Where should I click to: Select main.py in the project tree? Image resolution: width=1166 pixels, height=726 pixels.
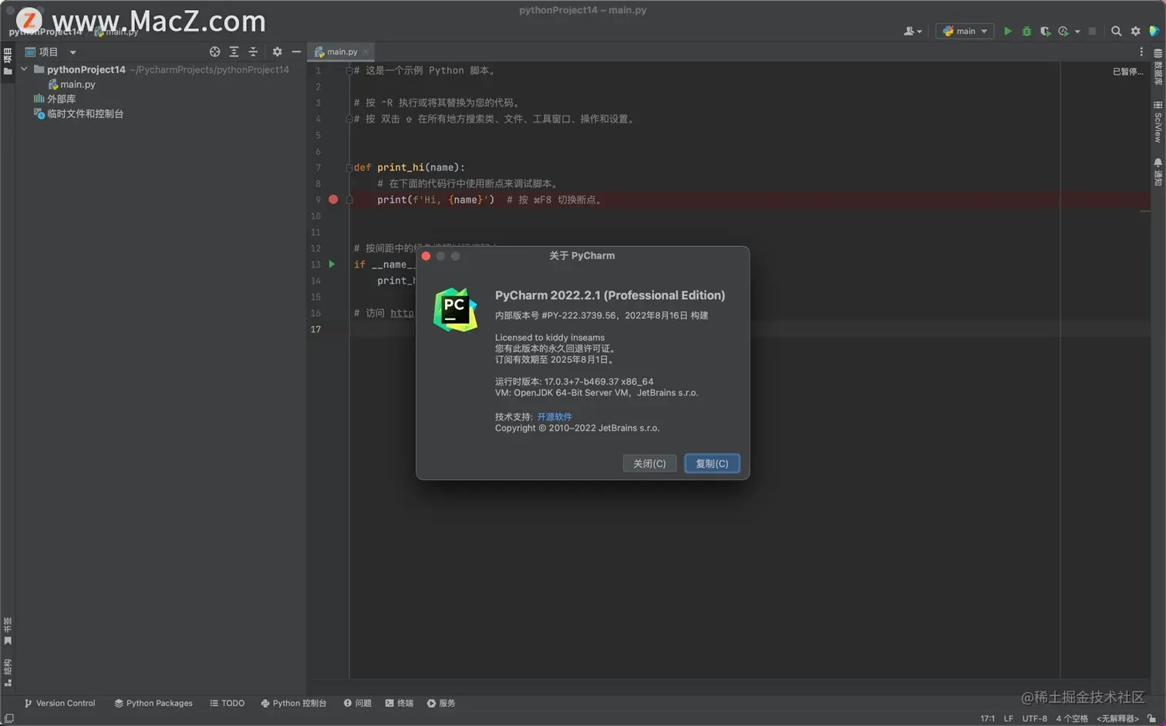click(x=72, y=84)
